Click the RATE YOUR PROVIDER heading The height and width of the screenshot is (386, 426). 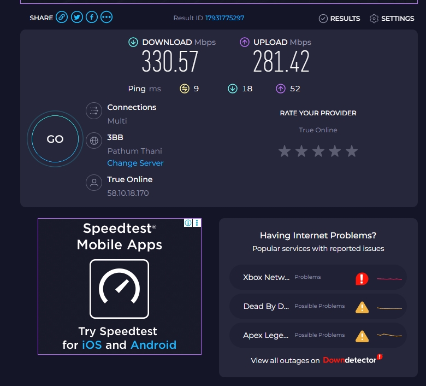click(x=318, y=113)
